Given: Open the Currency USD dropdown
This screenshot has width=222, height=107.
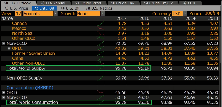Looking at the screenshot, I should (185, 13).
